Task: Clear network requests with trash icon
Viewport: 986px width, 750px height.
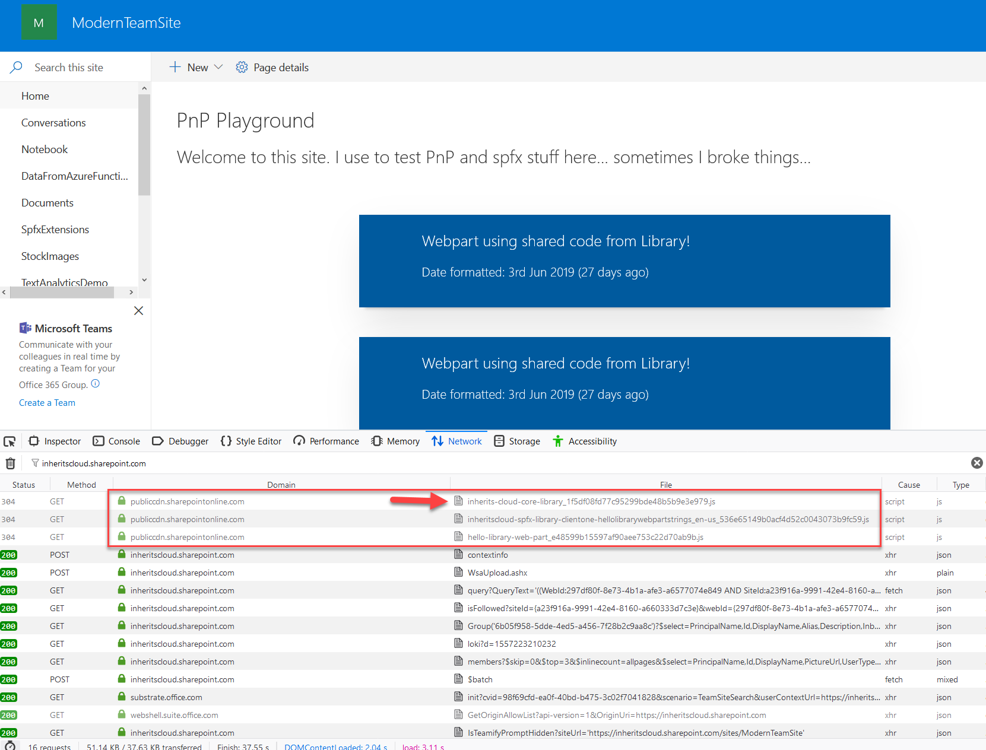Action: (11, 463)
